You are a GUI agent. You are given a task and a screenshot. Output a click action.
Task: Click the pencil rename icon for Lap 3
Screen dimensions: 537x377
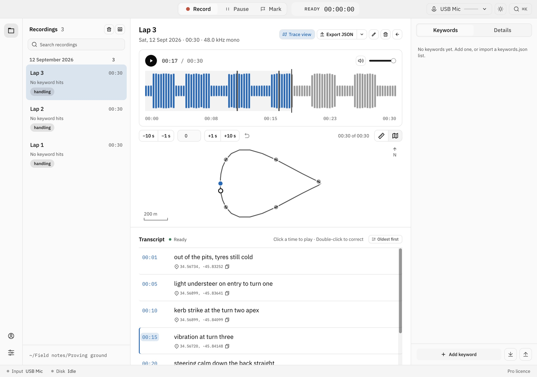[374, 34]
